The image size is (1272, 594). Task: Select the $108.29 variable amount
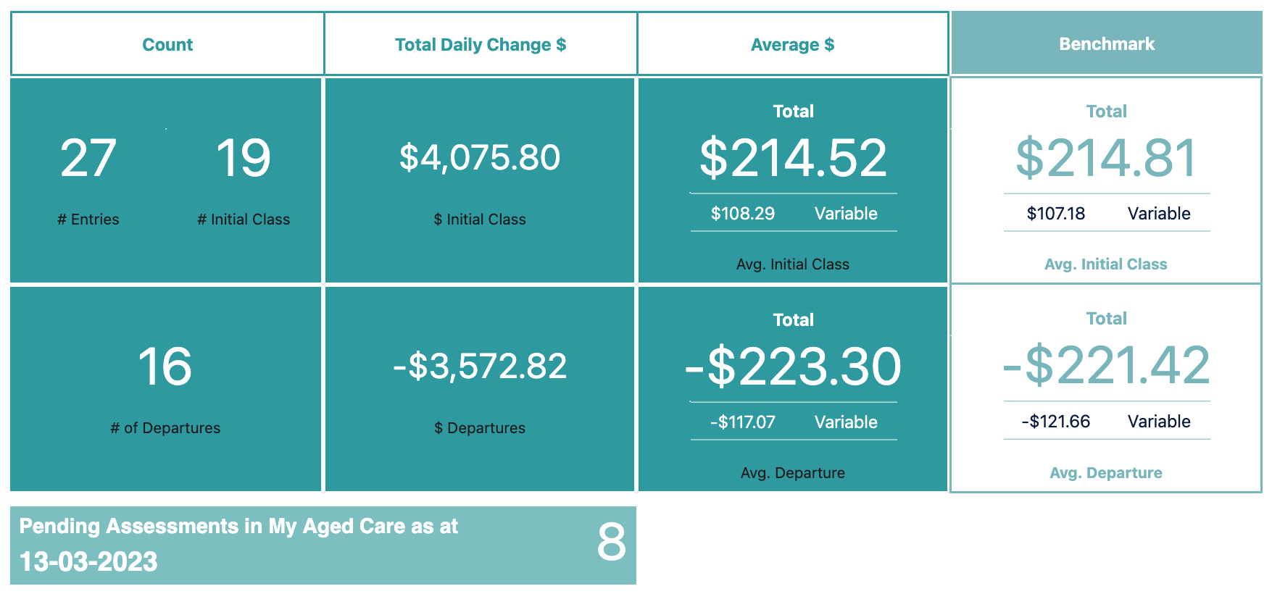(x=743, y=214)
